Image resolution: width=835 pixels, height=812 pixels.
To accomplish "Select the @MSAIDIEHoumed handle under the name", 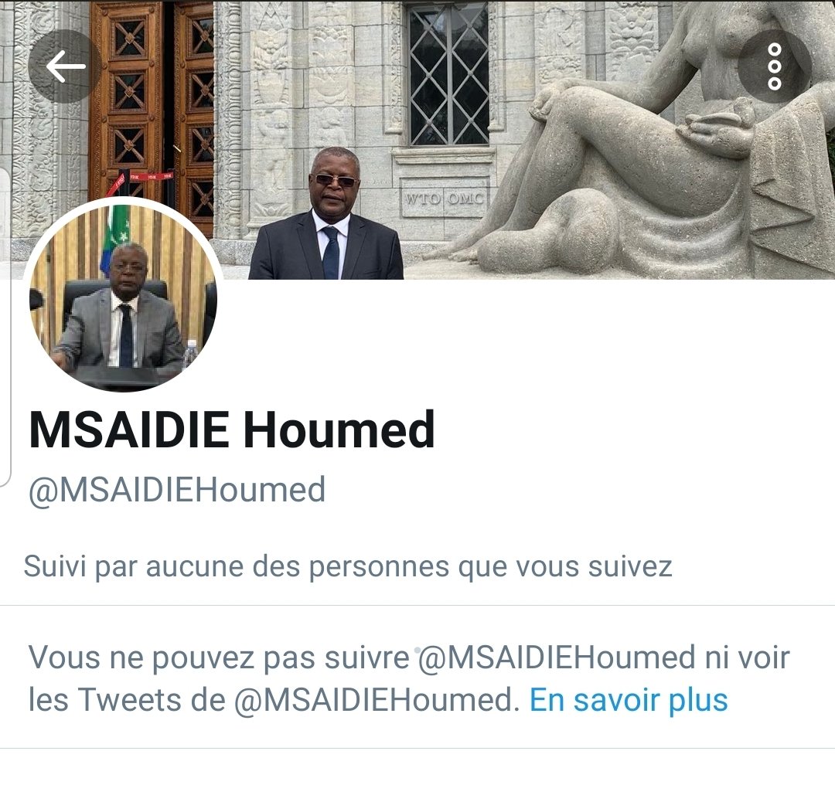I will [177, 490].
